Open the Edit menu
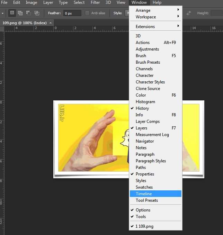The height and width of the screenshot is (235, 223). pos(17,2)
